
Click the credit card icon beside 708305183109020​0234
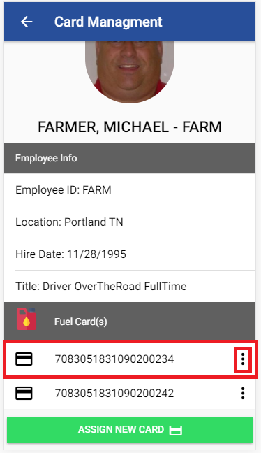(x=24, y=359)
